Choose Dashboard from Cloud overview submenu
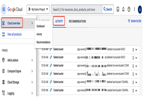The image size is (143, 97). (41, 26)
